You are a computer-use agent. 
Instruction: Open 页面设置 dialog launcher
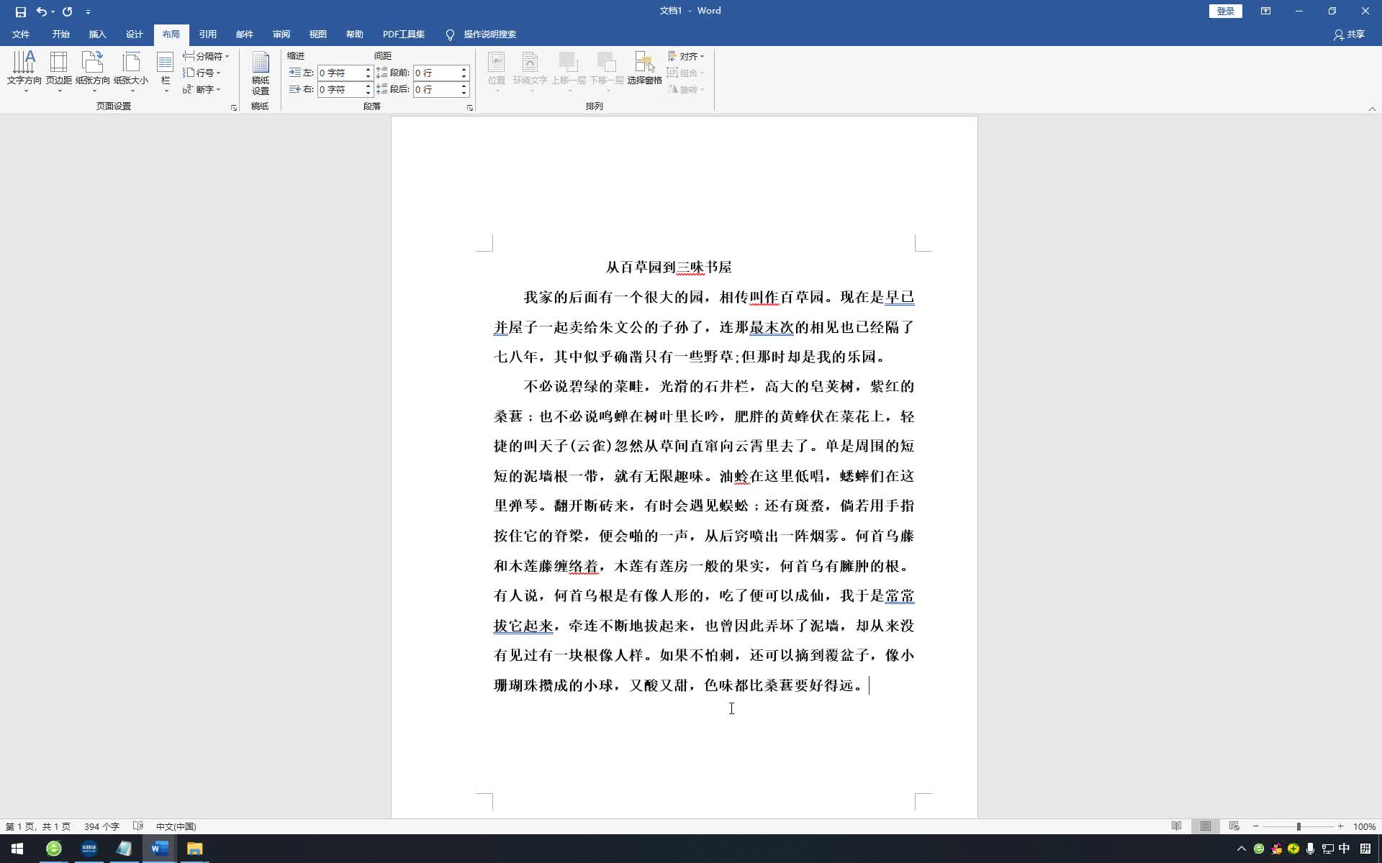tap(233, 107)
